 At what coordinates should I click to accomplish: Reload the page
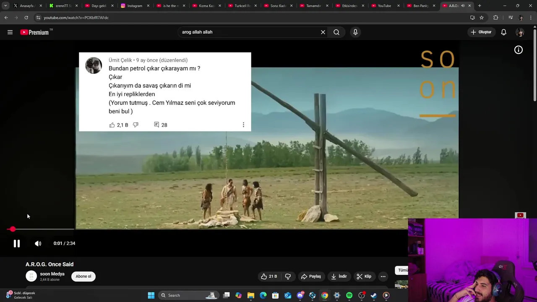click(x=26, y=18)
